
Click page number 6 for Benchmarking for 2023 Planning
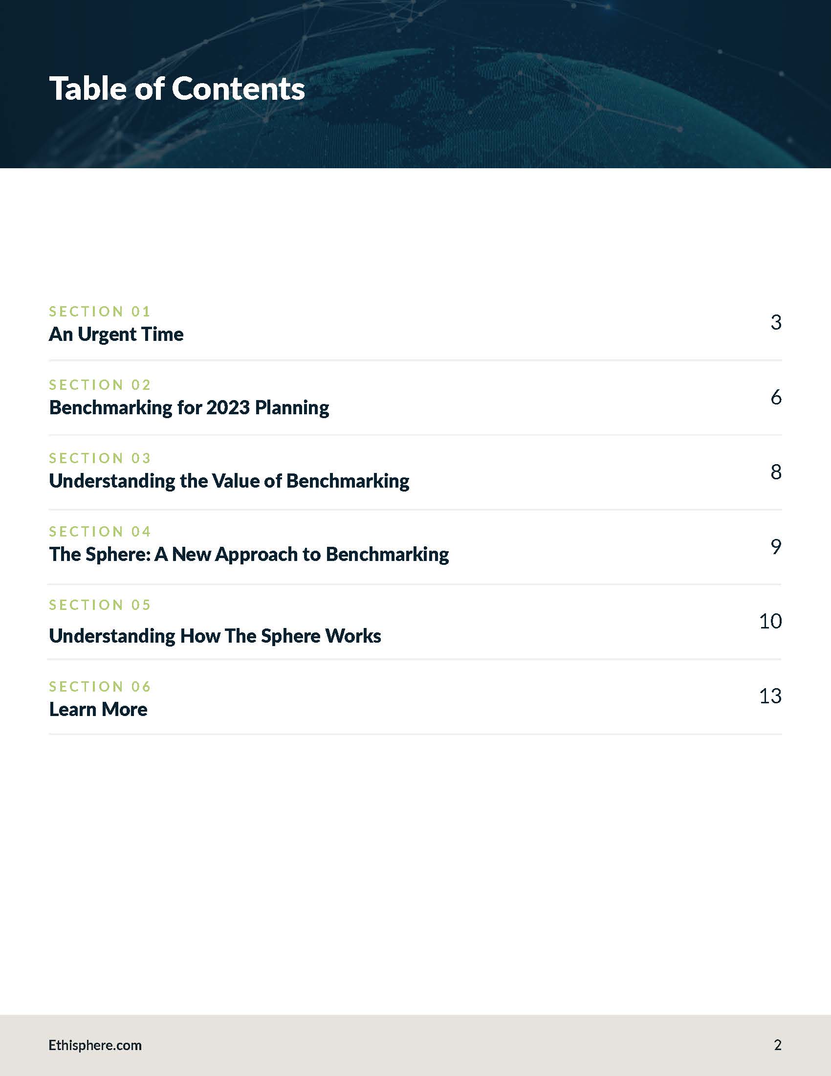pos(776,397)
